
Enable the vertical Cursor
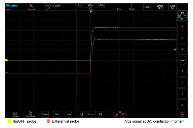(132, 7)
